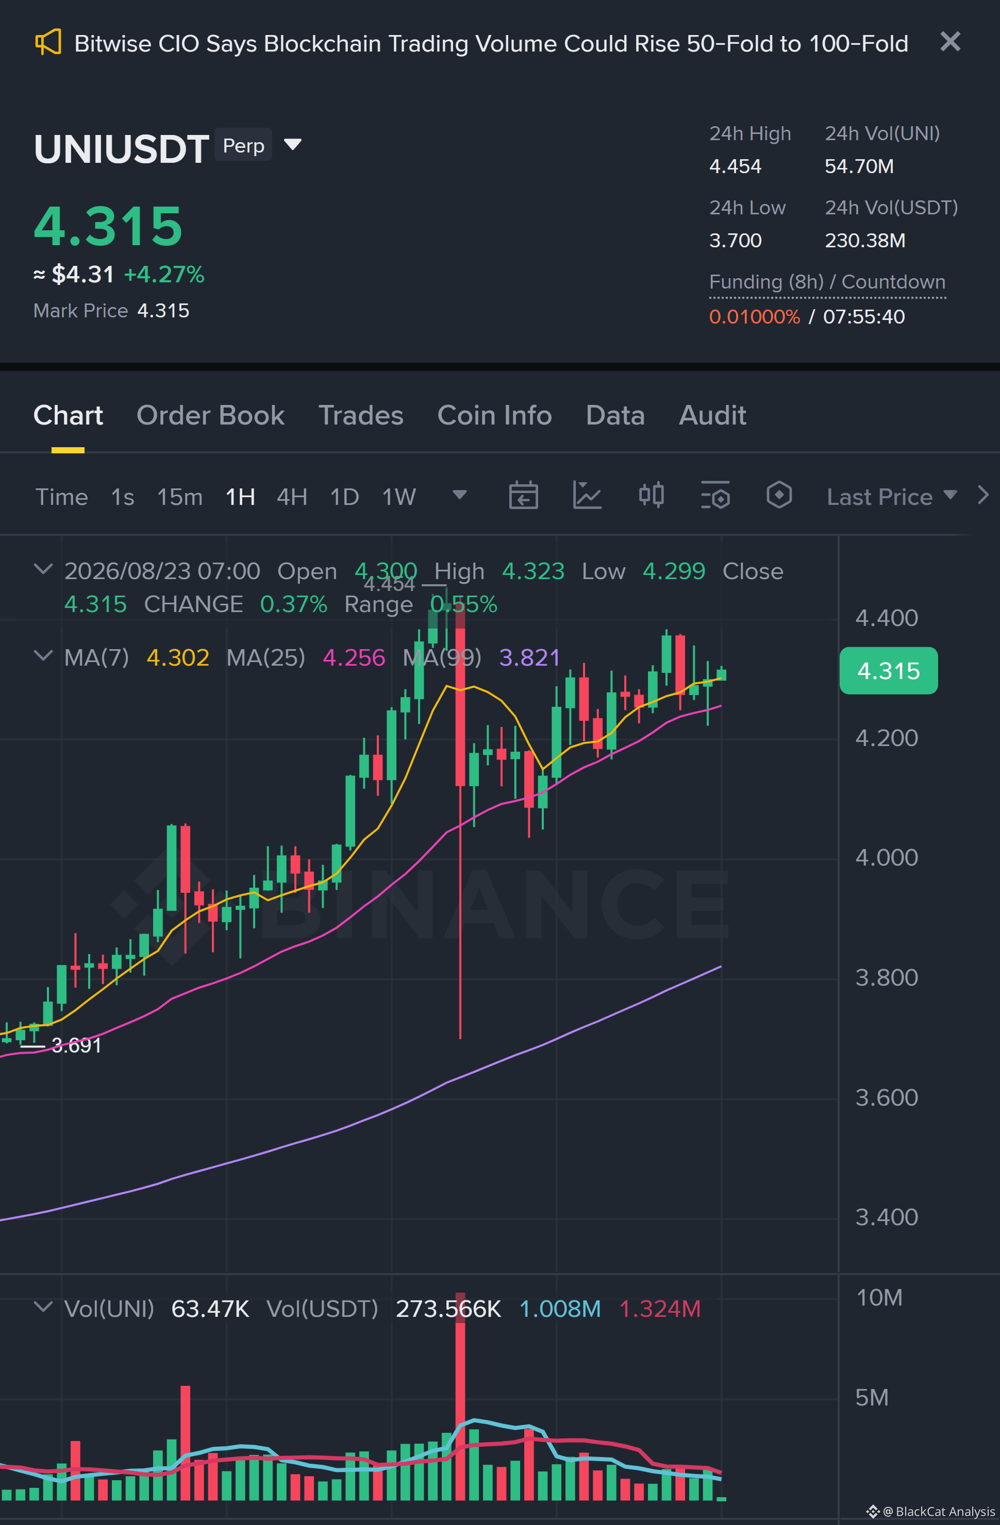Click the 3.691 low marker on chart

[x=76, y=1046]
